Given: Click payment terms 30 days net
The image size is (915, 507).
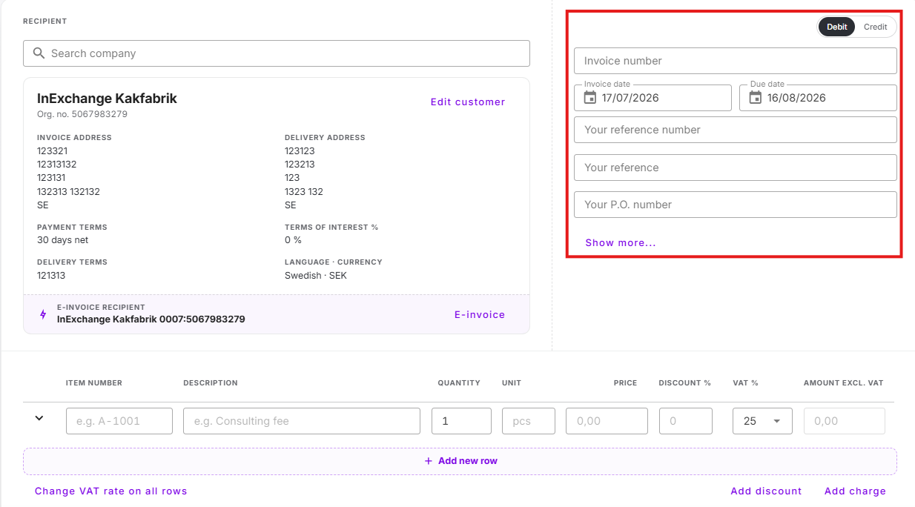Looking at the screenshot, I should [x=63, y=240].
